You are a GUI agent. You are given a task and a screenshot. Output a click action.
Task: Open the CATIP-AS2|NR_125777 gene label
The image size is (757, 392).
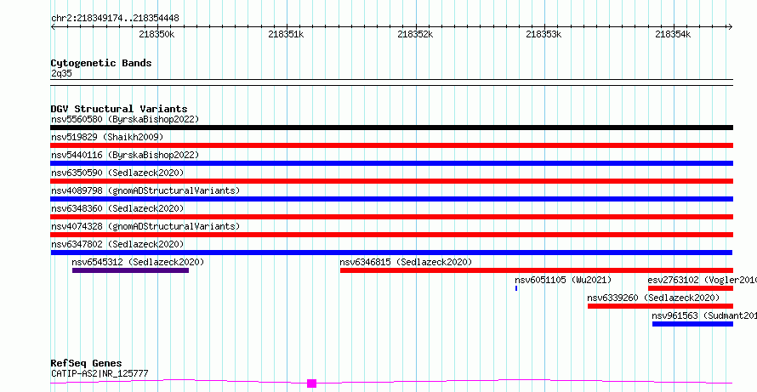[100, 373]
